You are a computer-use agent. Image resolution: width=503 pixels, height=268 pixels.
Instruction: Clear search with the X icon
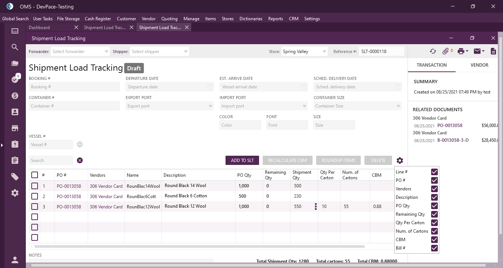80,161
